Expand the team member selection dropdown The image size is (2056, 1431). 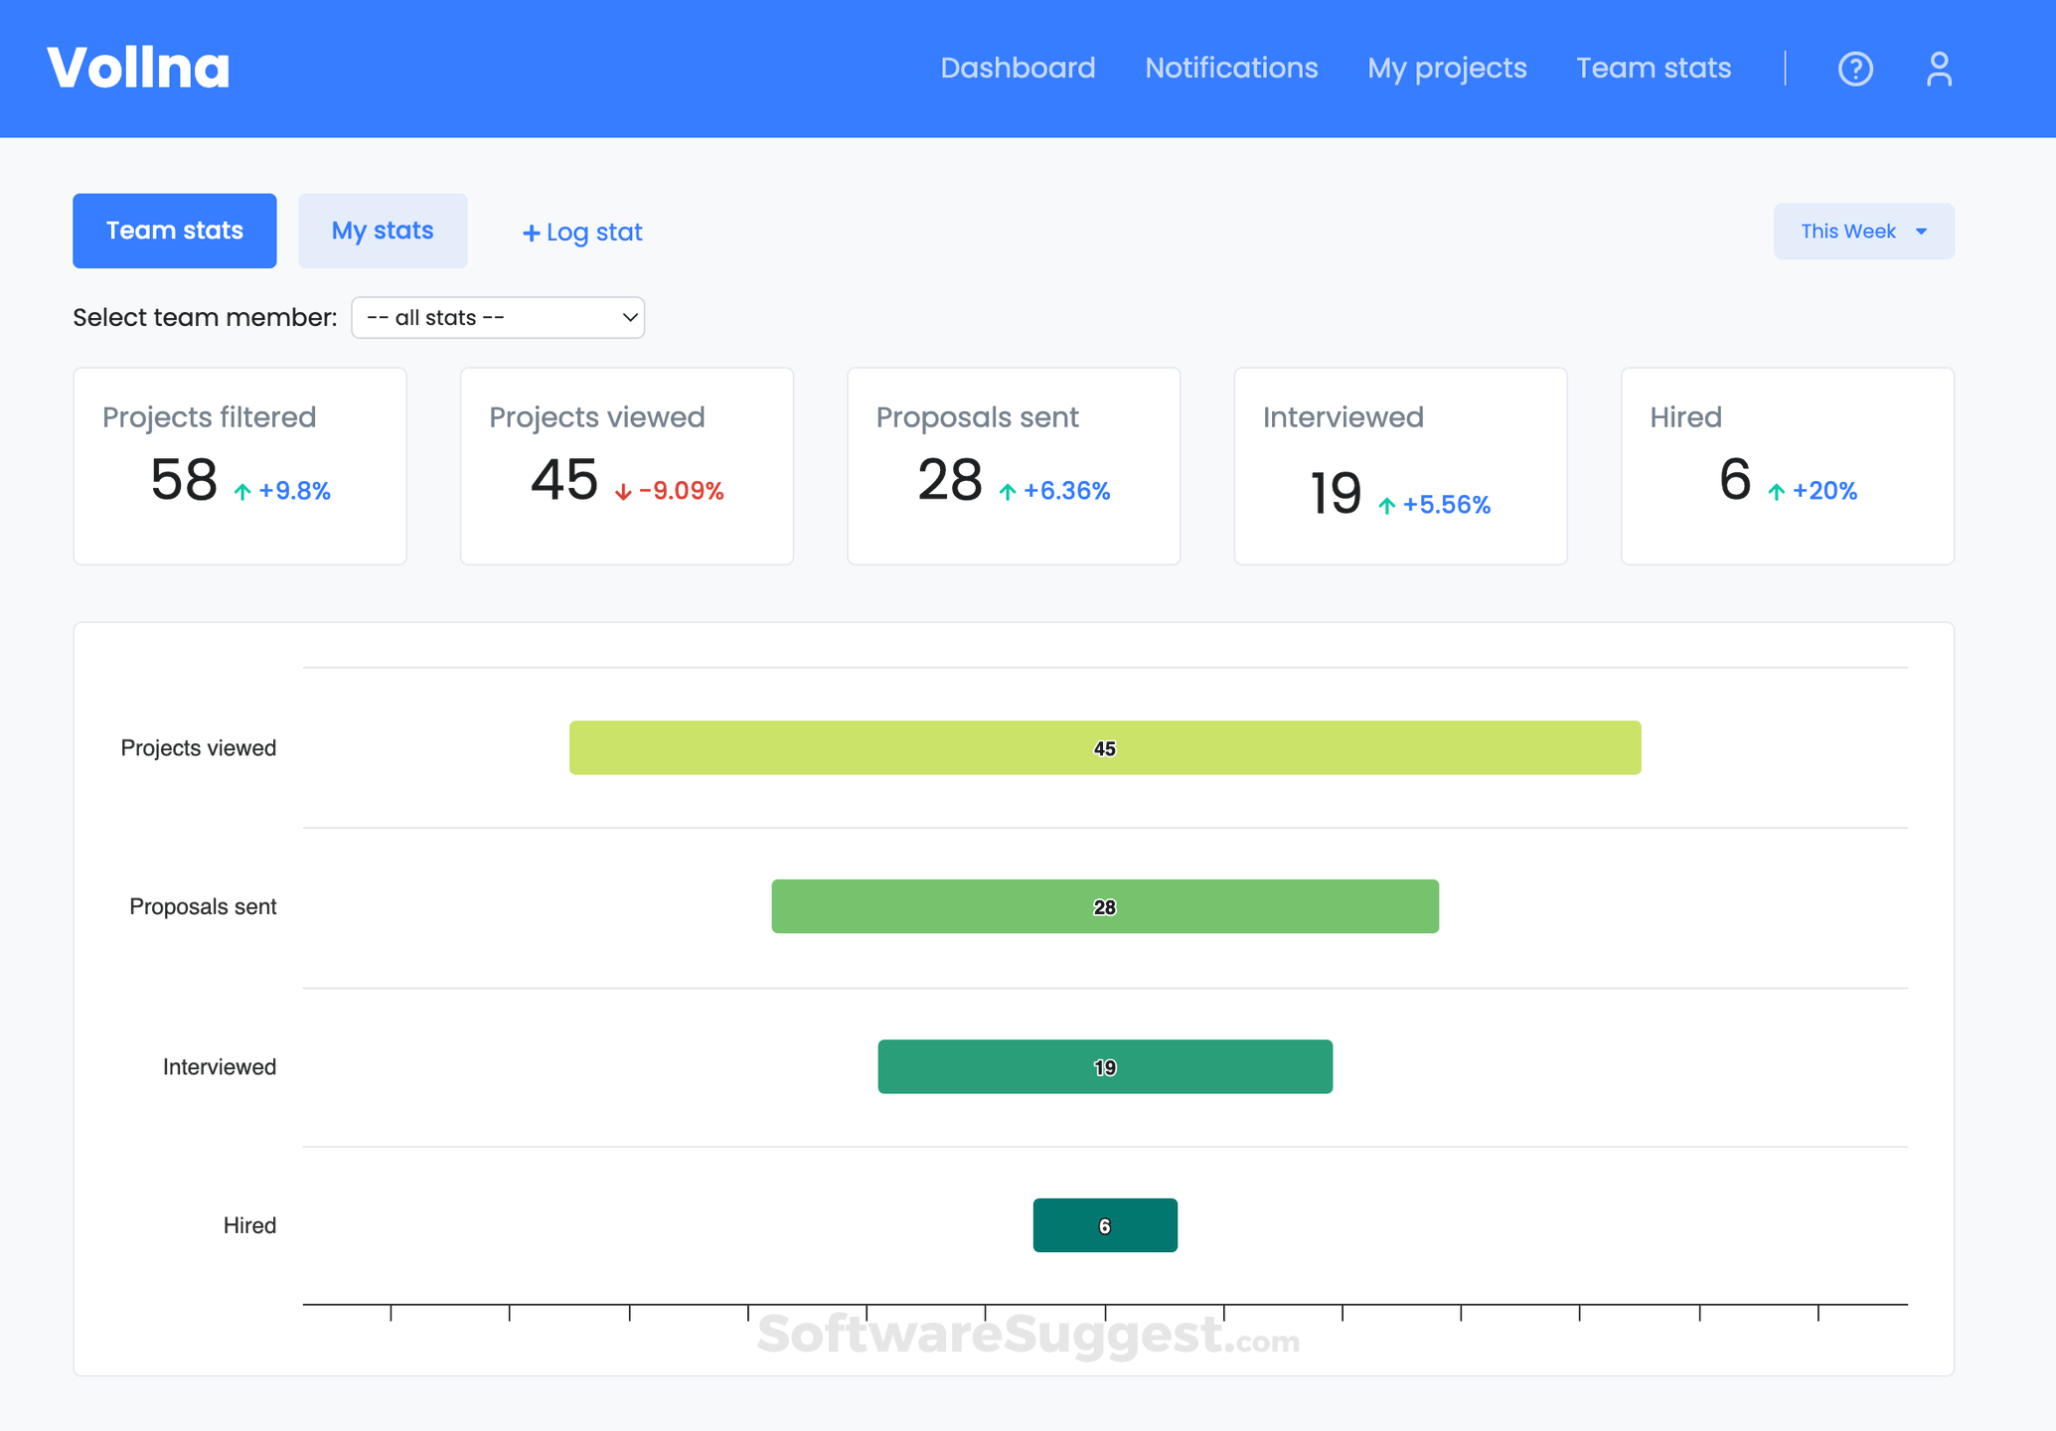pyautogui.click(x=497, y=317)
